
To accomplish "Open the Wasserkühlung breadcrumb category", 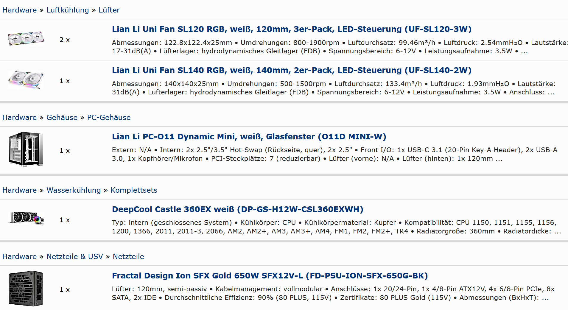I will click(74, 190).
